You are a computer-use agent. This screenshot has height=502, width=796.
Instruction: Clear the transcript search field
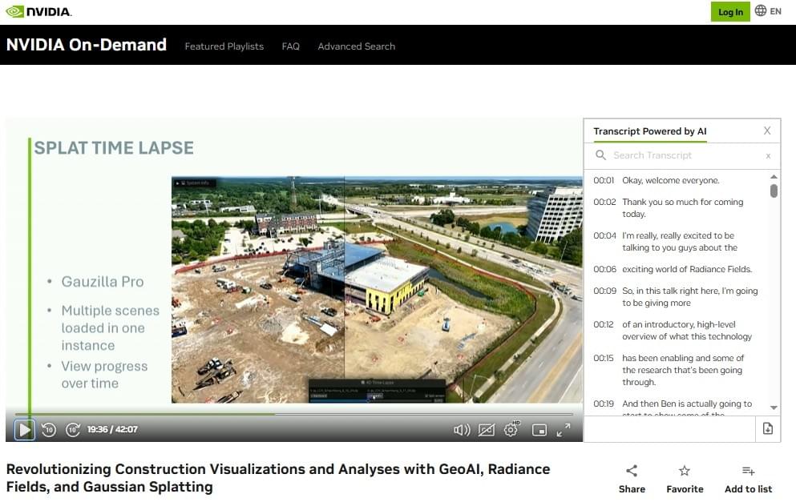(768, 156)
